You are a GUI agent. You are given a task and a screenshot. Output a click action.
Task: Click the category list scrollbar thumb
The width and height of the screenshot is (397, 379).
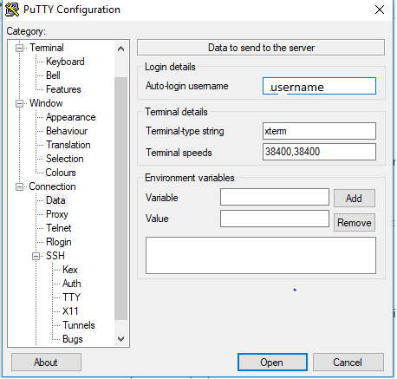click(121, 199)
